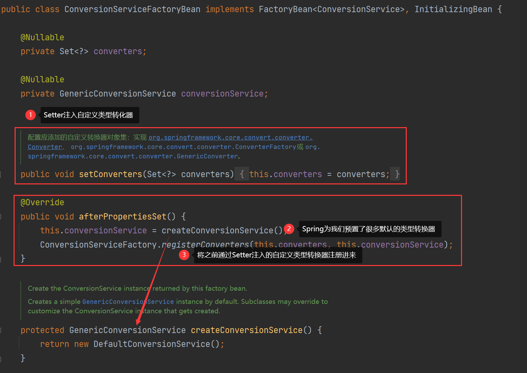Expand the folded setConverters body opening brace
The width and height of the screenshot is (527, 373).
[242, 174]
